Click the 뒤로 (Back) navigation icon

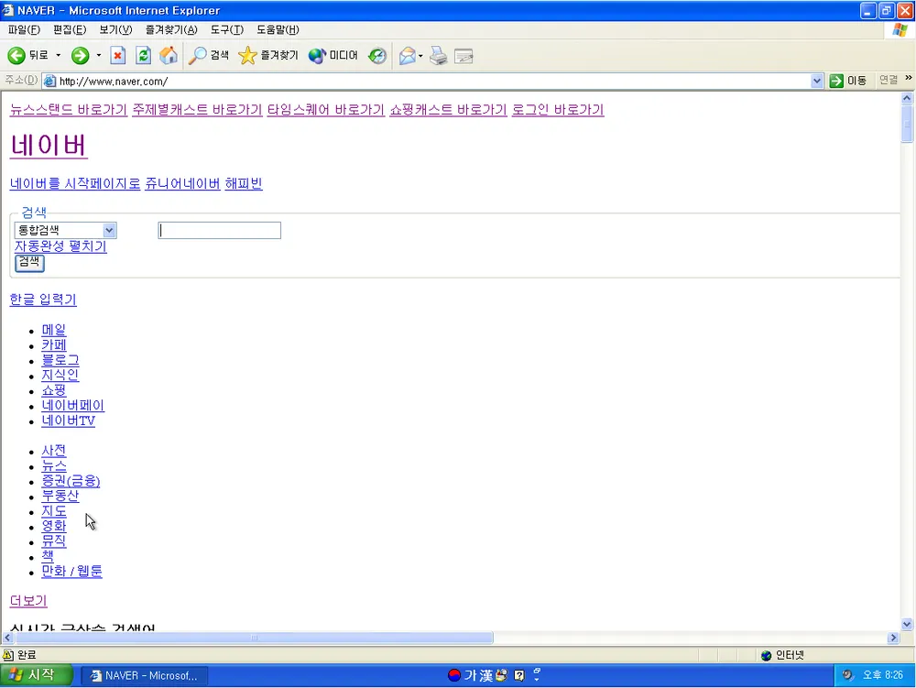pos(18,55)
